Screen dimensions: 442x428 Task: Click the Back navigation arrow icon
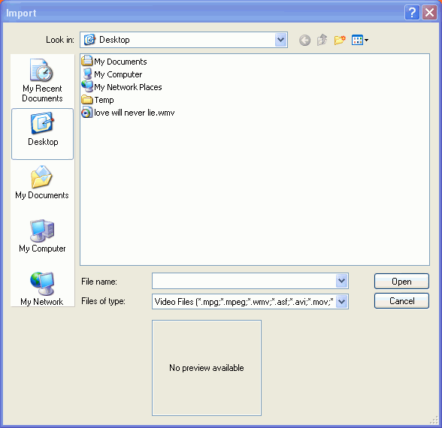[304, 41]
